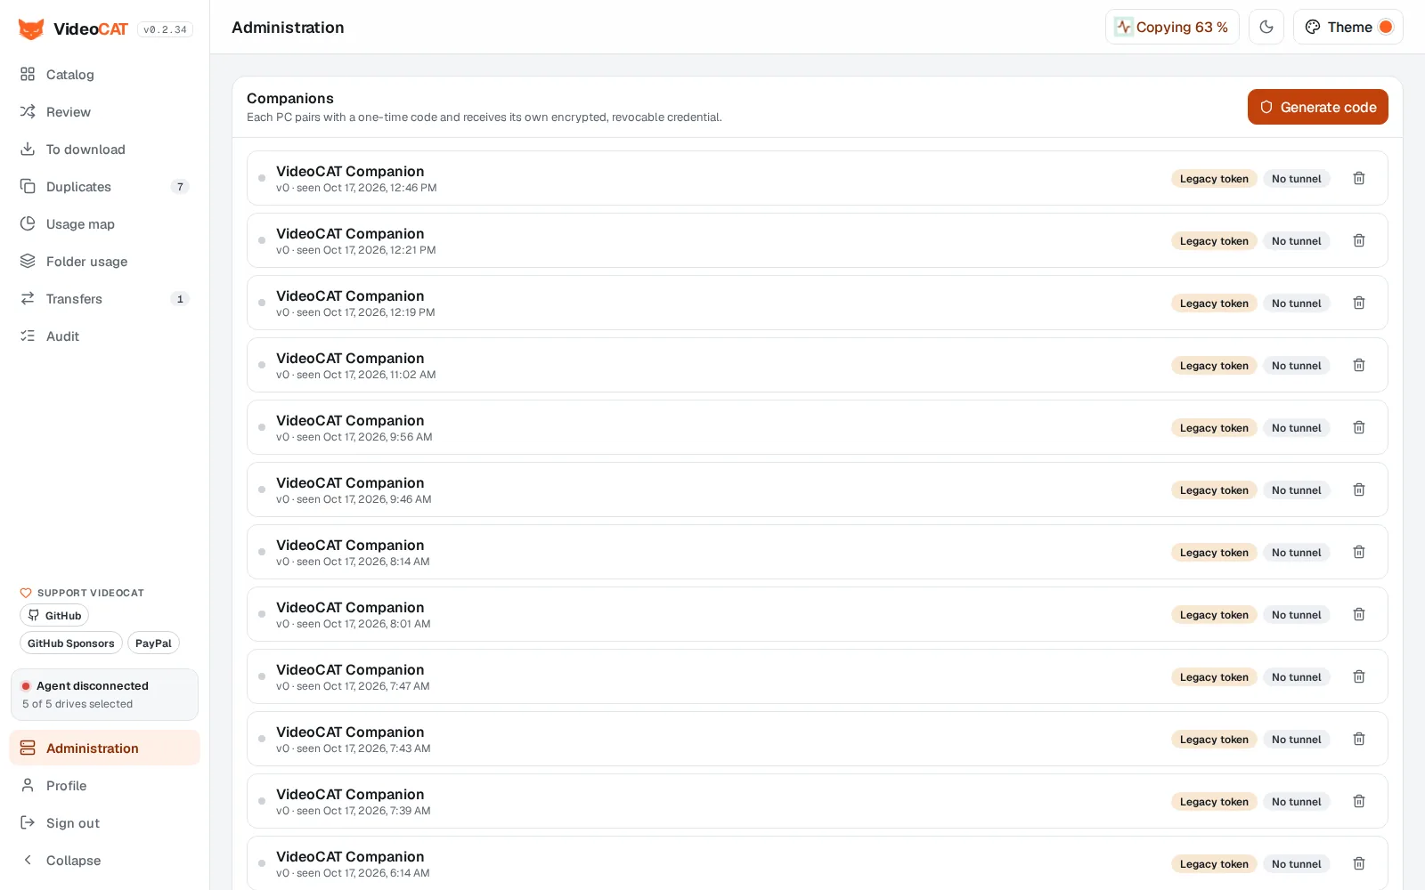Viewport: 1425px width, 890px height.
Task: Toggle dark mode moon button
Action: tap(1266, 27)
